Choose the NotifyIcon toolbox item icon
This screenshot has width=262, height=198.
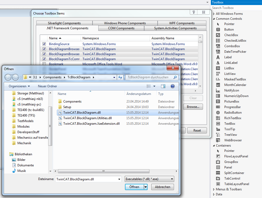(218, 90)
